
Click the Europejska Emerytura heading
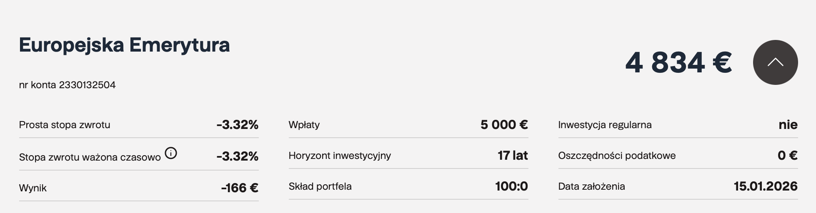click(124, 45)
